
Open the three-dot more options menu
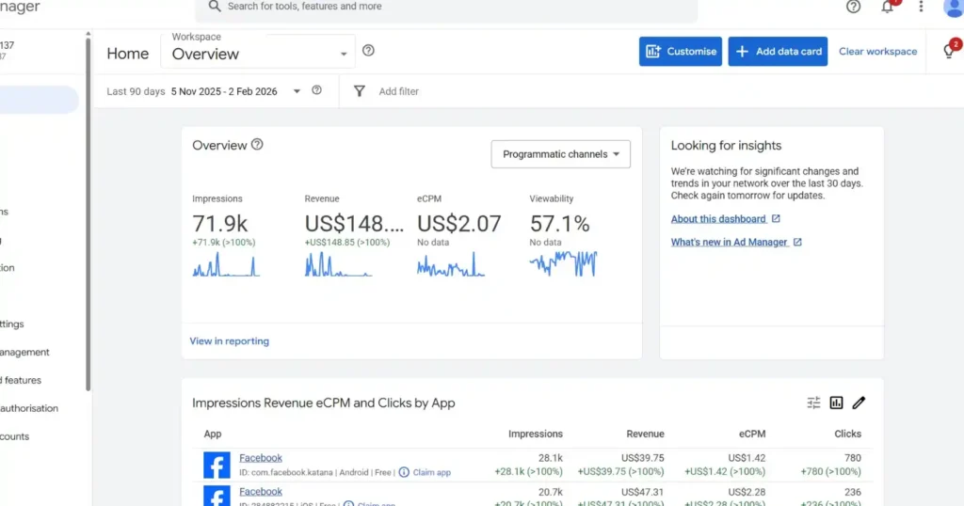(x=921, y=7)
